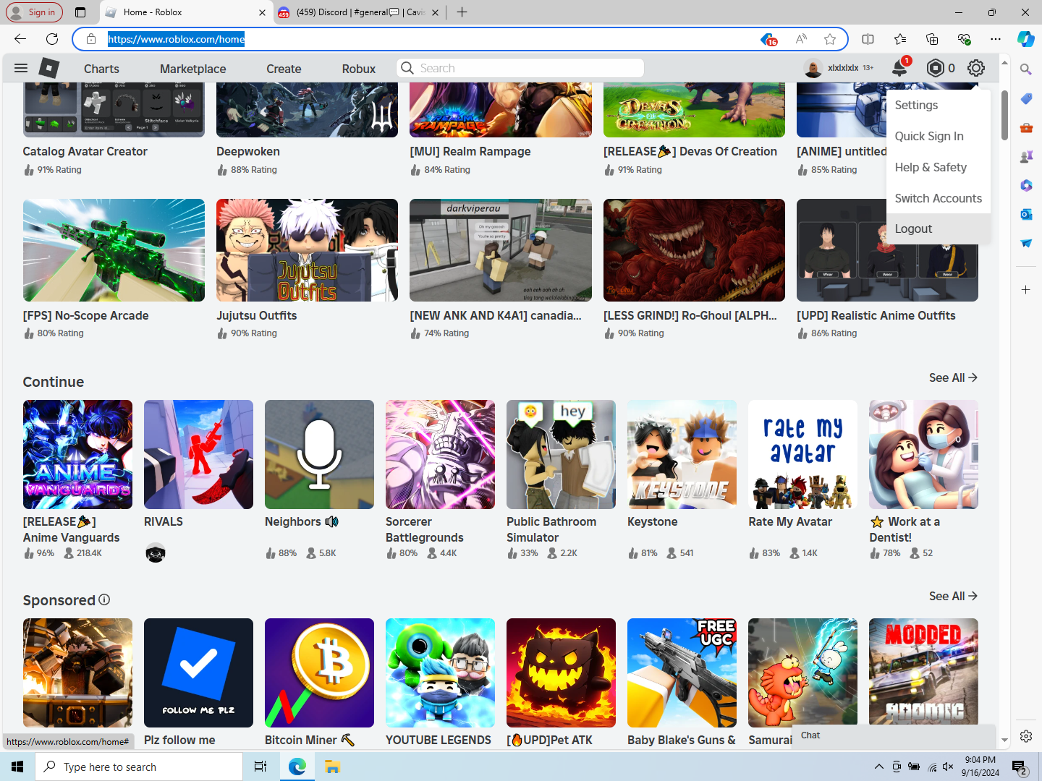Screen dimensions: 1042x781
Task: Select Switch Accounts menu item
Action: coord(939,198)
